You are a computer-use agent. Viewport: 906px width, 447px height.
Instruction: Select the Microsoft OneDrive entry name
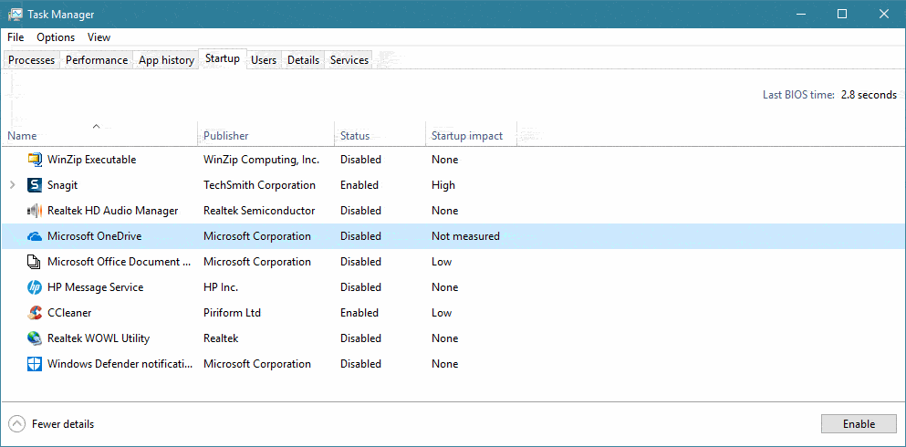(94, 236)
